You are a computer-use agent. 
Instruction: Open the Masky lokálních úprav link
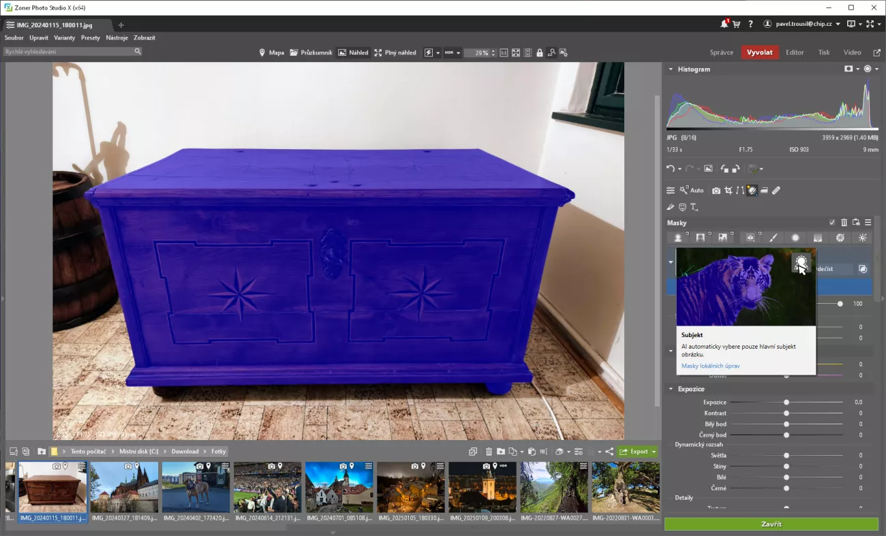pyautogui.click(x=710, y=366)
